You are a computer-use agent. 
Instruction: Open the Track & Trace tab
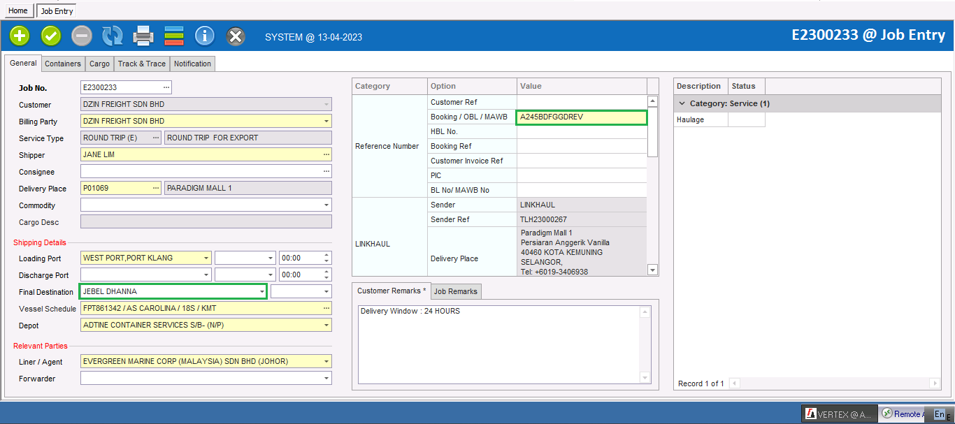pyautogui.click(x=141, y=64)
